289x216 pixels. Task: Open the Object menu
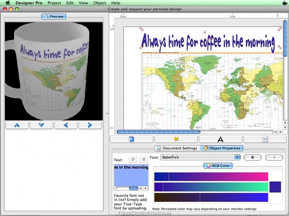pos(100,3)
